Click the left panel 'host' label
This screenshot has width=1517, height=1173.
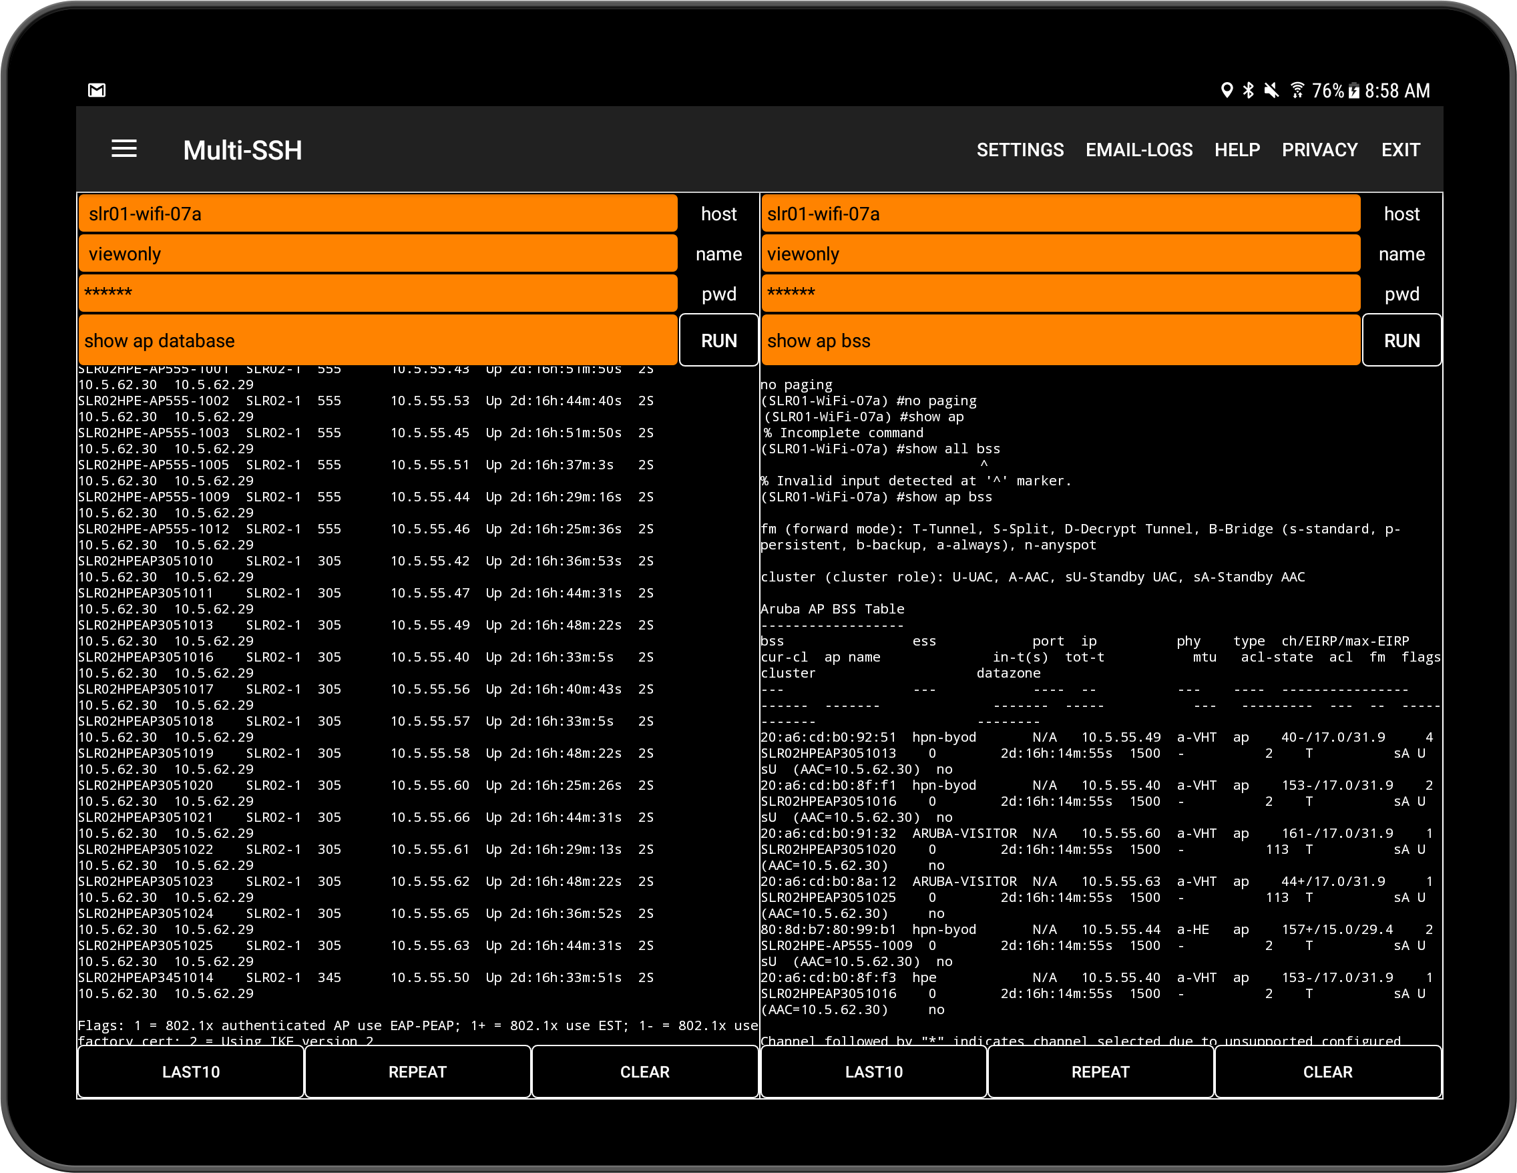coord(718,214)
